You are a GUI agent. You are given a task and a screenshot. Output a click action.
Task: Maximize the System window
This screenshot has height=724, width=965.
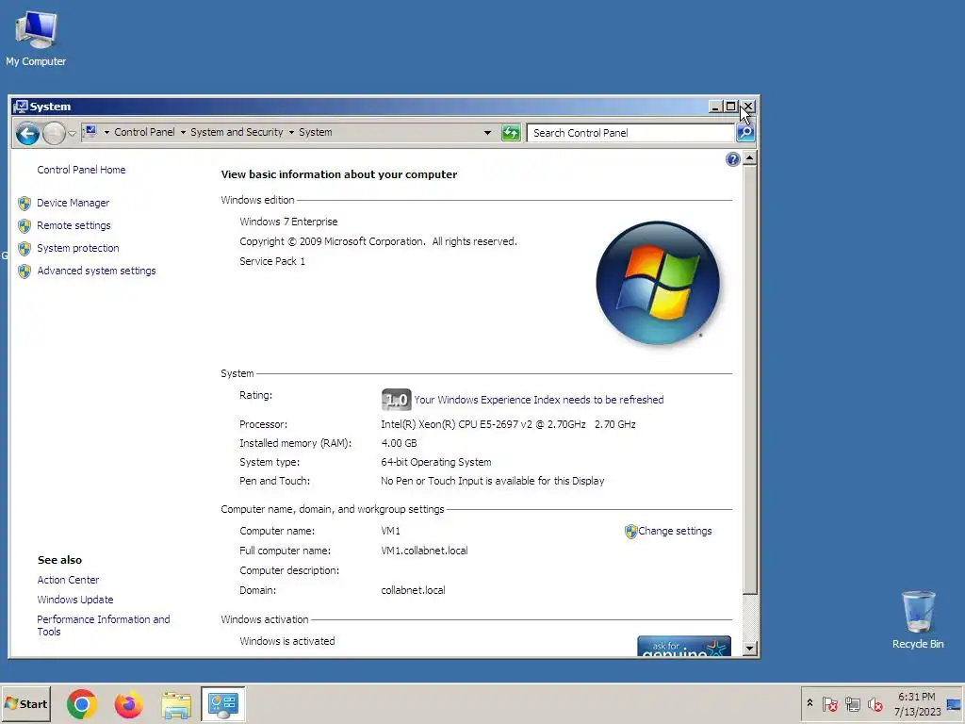(x=730, y=107)
